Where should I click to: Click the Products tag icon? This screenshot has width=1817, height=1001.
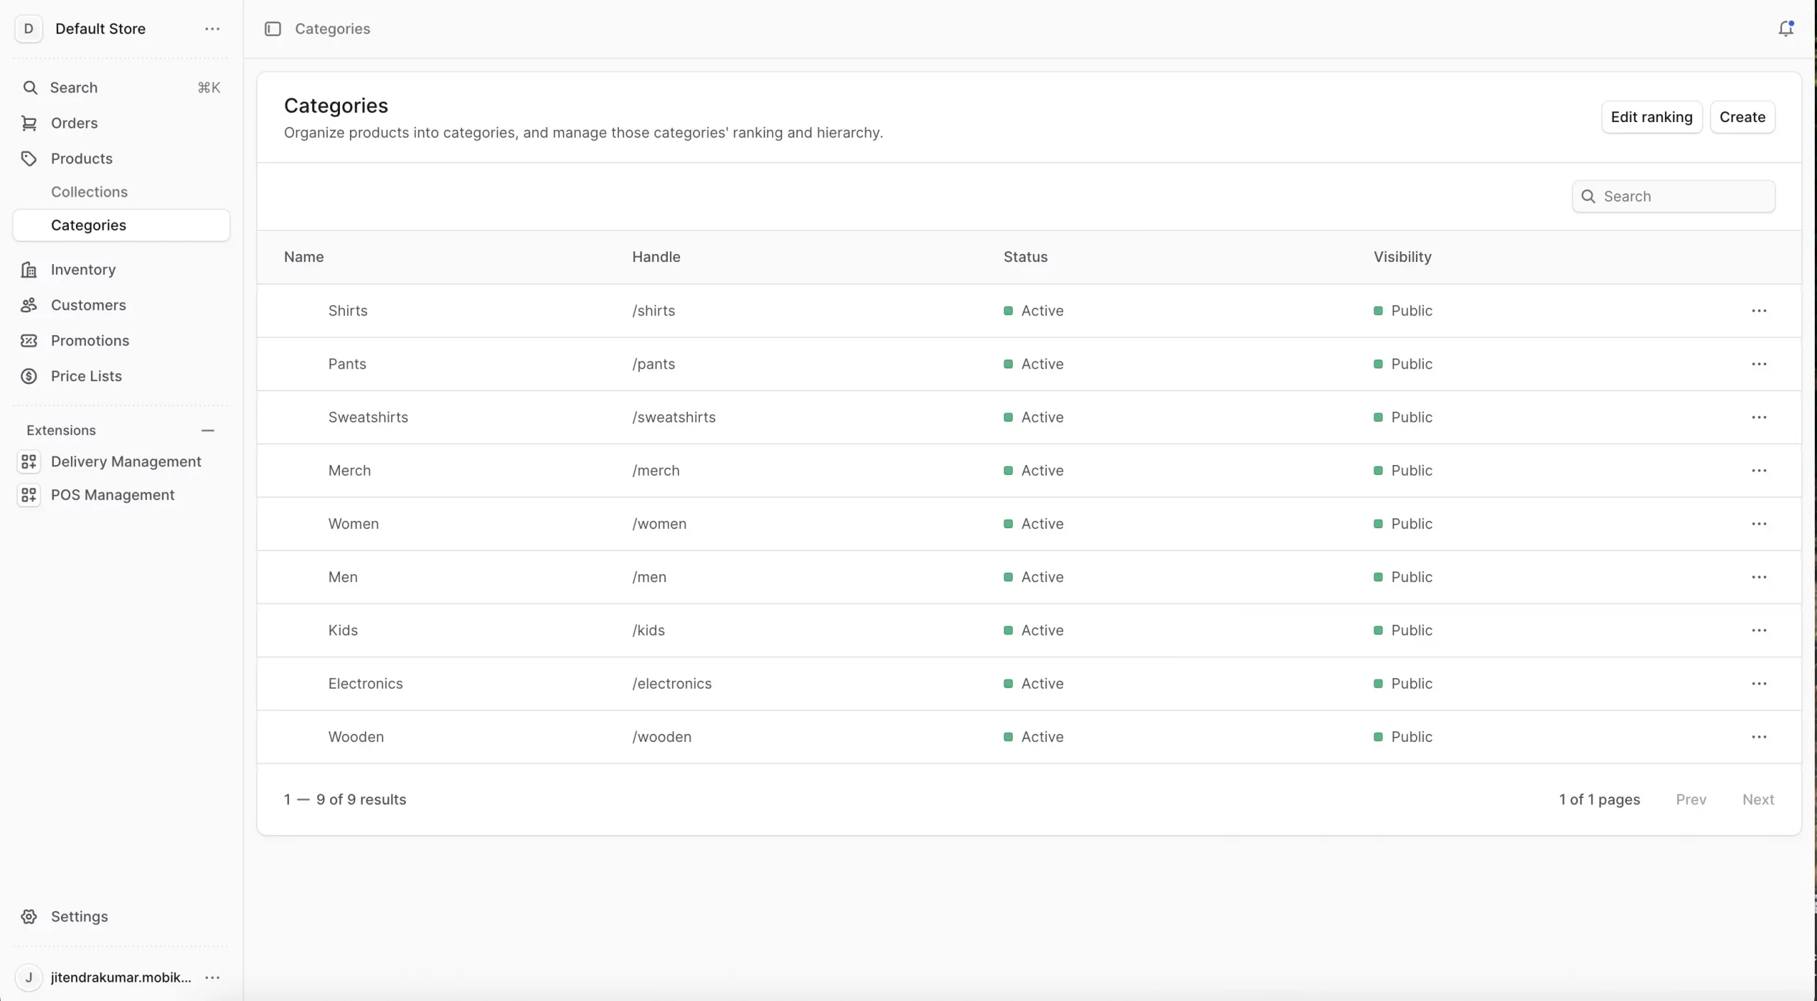29,158
